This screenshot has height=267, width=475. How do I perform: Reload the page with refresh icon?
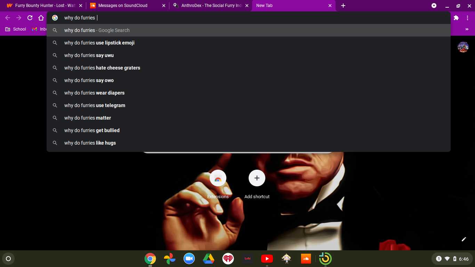click(30, 18)
